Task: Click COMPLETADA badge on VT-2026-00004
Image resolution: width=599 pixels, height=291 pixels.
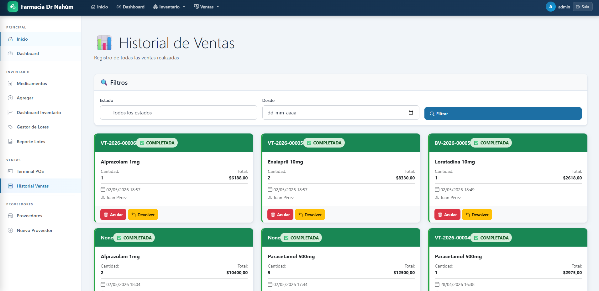Action: (491, 238)
